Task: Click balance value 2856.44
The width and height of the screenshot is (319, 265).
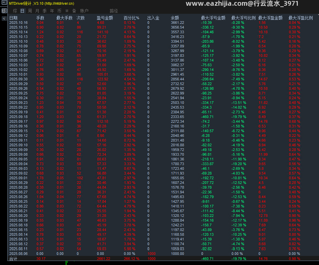Action: (177, 79)
